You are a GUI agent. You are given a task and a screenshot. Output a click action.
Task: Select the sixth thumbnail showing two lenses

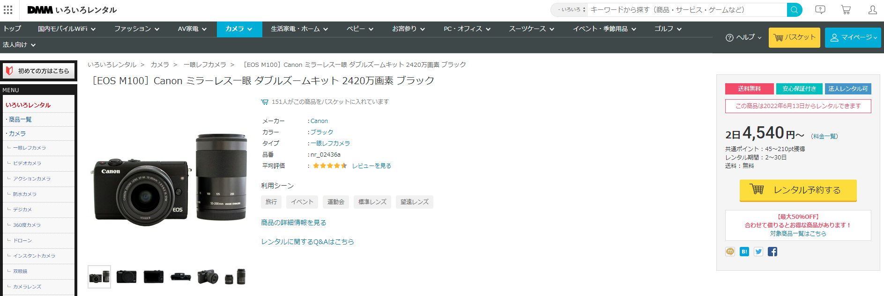pos(235,277)
